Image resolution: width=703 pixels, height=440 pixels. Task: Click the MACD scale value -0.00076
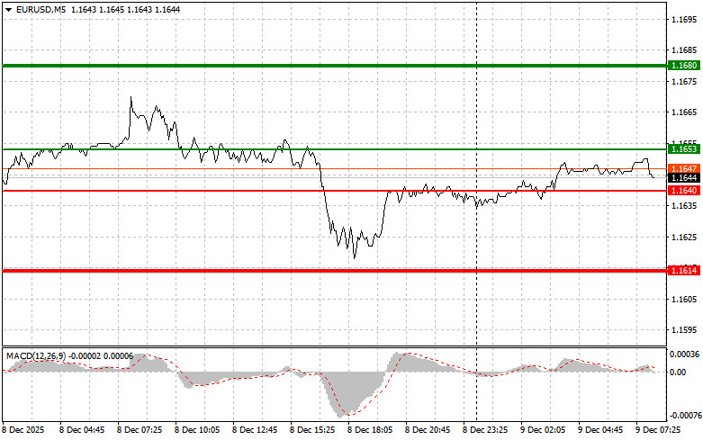coord(685,416)
